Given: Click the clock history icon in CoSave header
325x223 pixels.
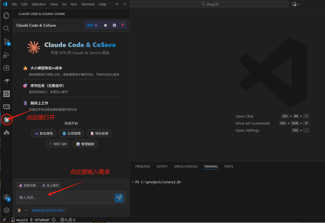Looking at the screenshot, I should (x=105, y=25).
